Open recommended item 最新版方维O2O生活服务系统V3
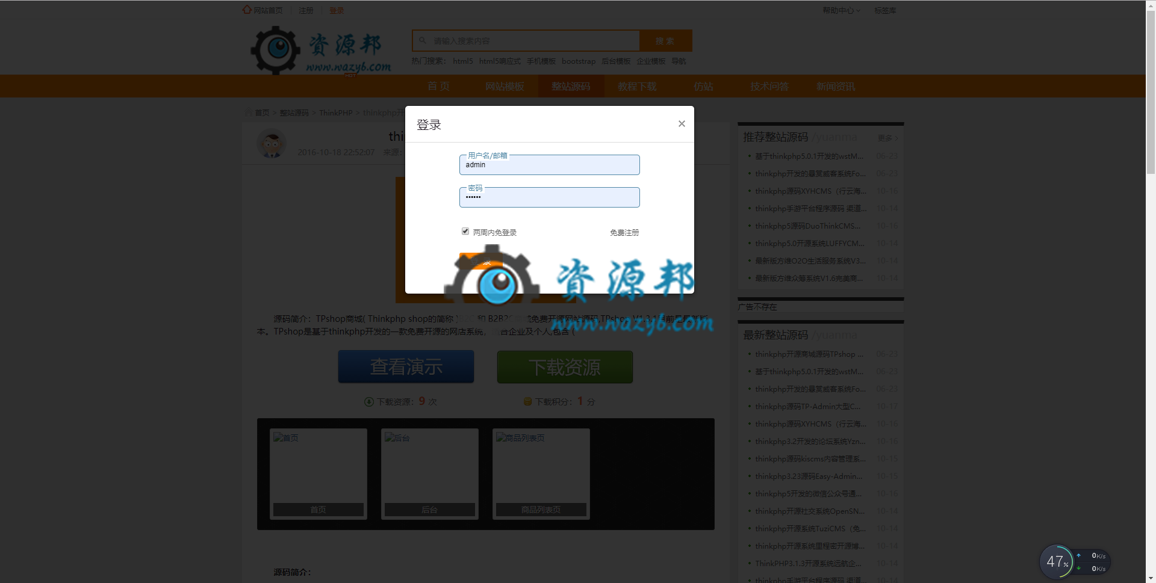This screenshot has height=583, width=1156. click(811, 261)
